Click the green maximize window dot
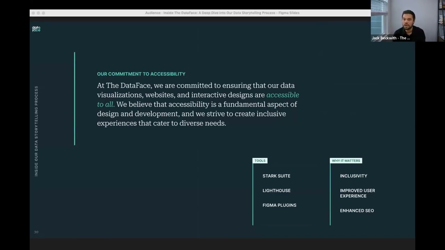Viewport: 445px width, 250px height. click(43, 13)
